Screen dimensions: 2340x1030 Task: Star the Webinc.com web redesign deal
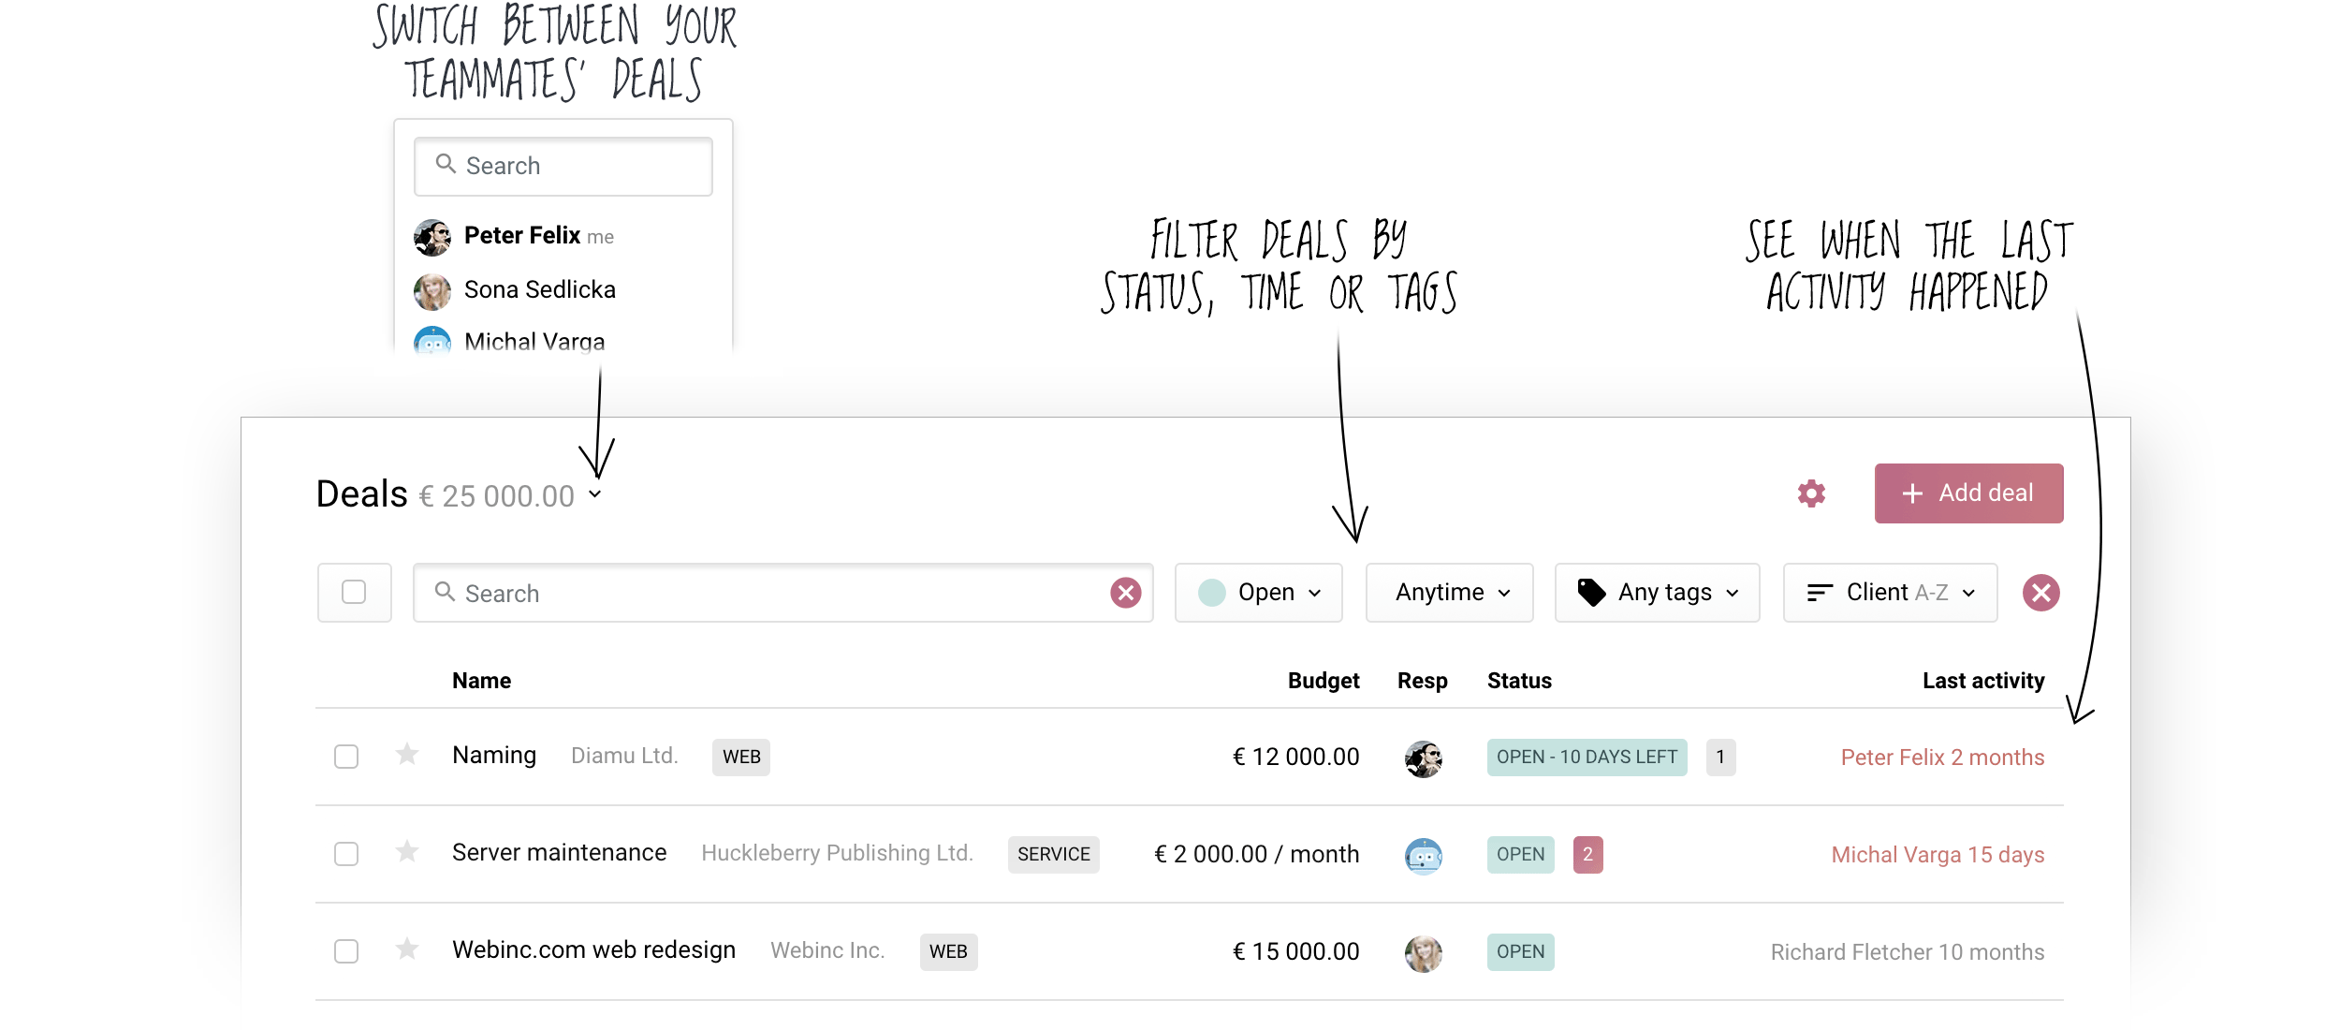click(x=407, y=949)
